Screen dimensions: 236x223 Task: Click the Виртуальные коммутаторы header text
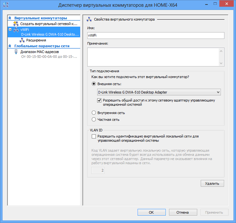point(41,18)
